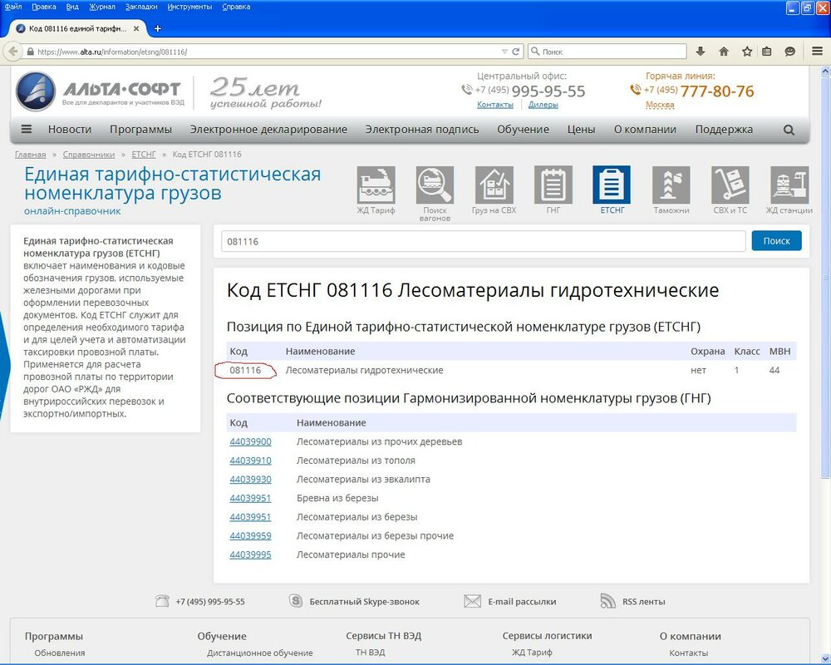
Task: Open the Правка menu
Action: tap(43, 7)
